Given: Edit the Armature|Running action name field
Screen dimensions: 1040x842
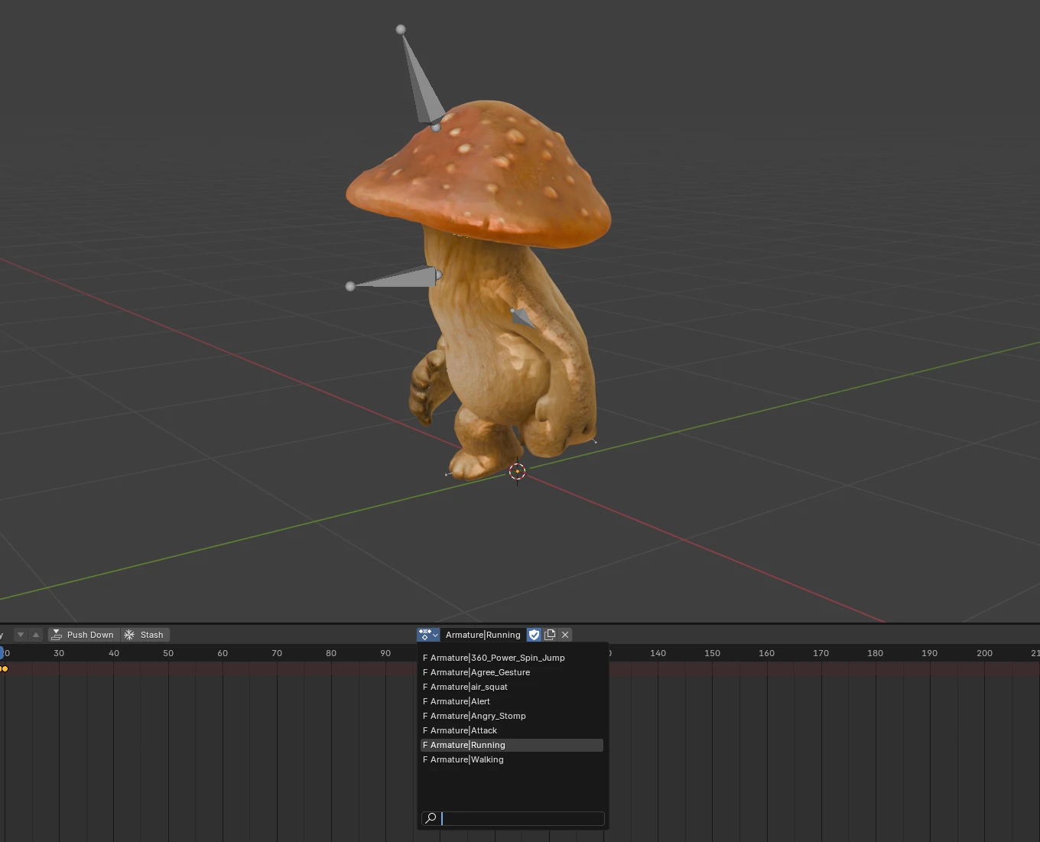Looking at the screenshot, I should [483, 635].
